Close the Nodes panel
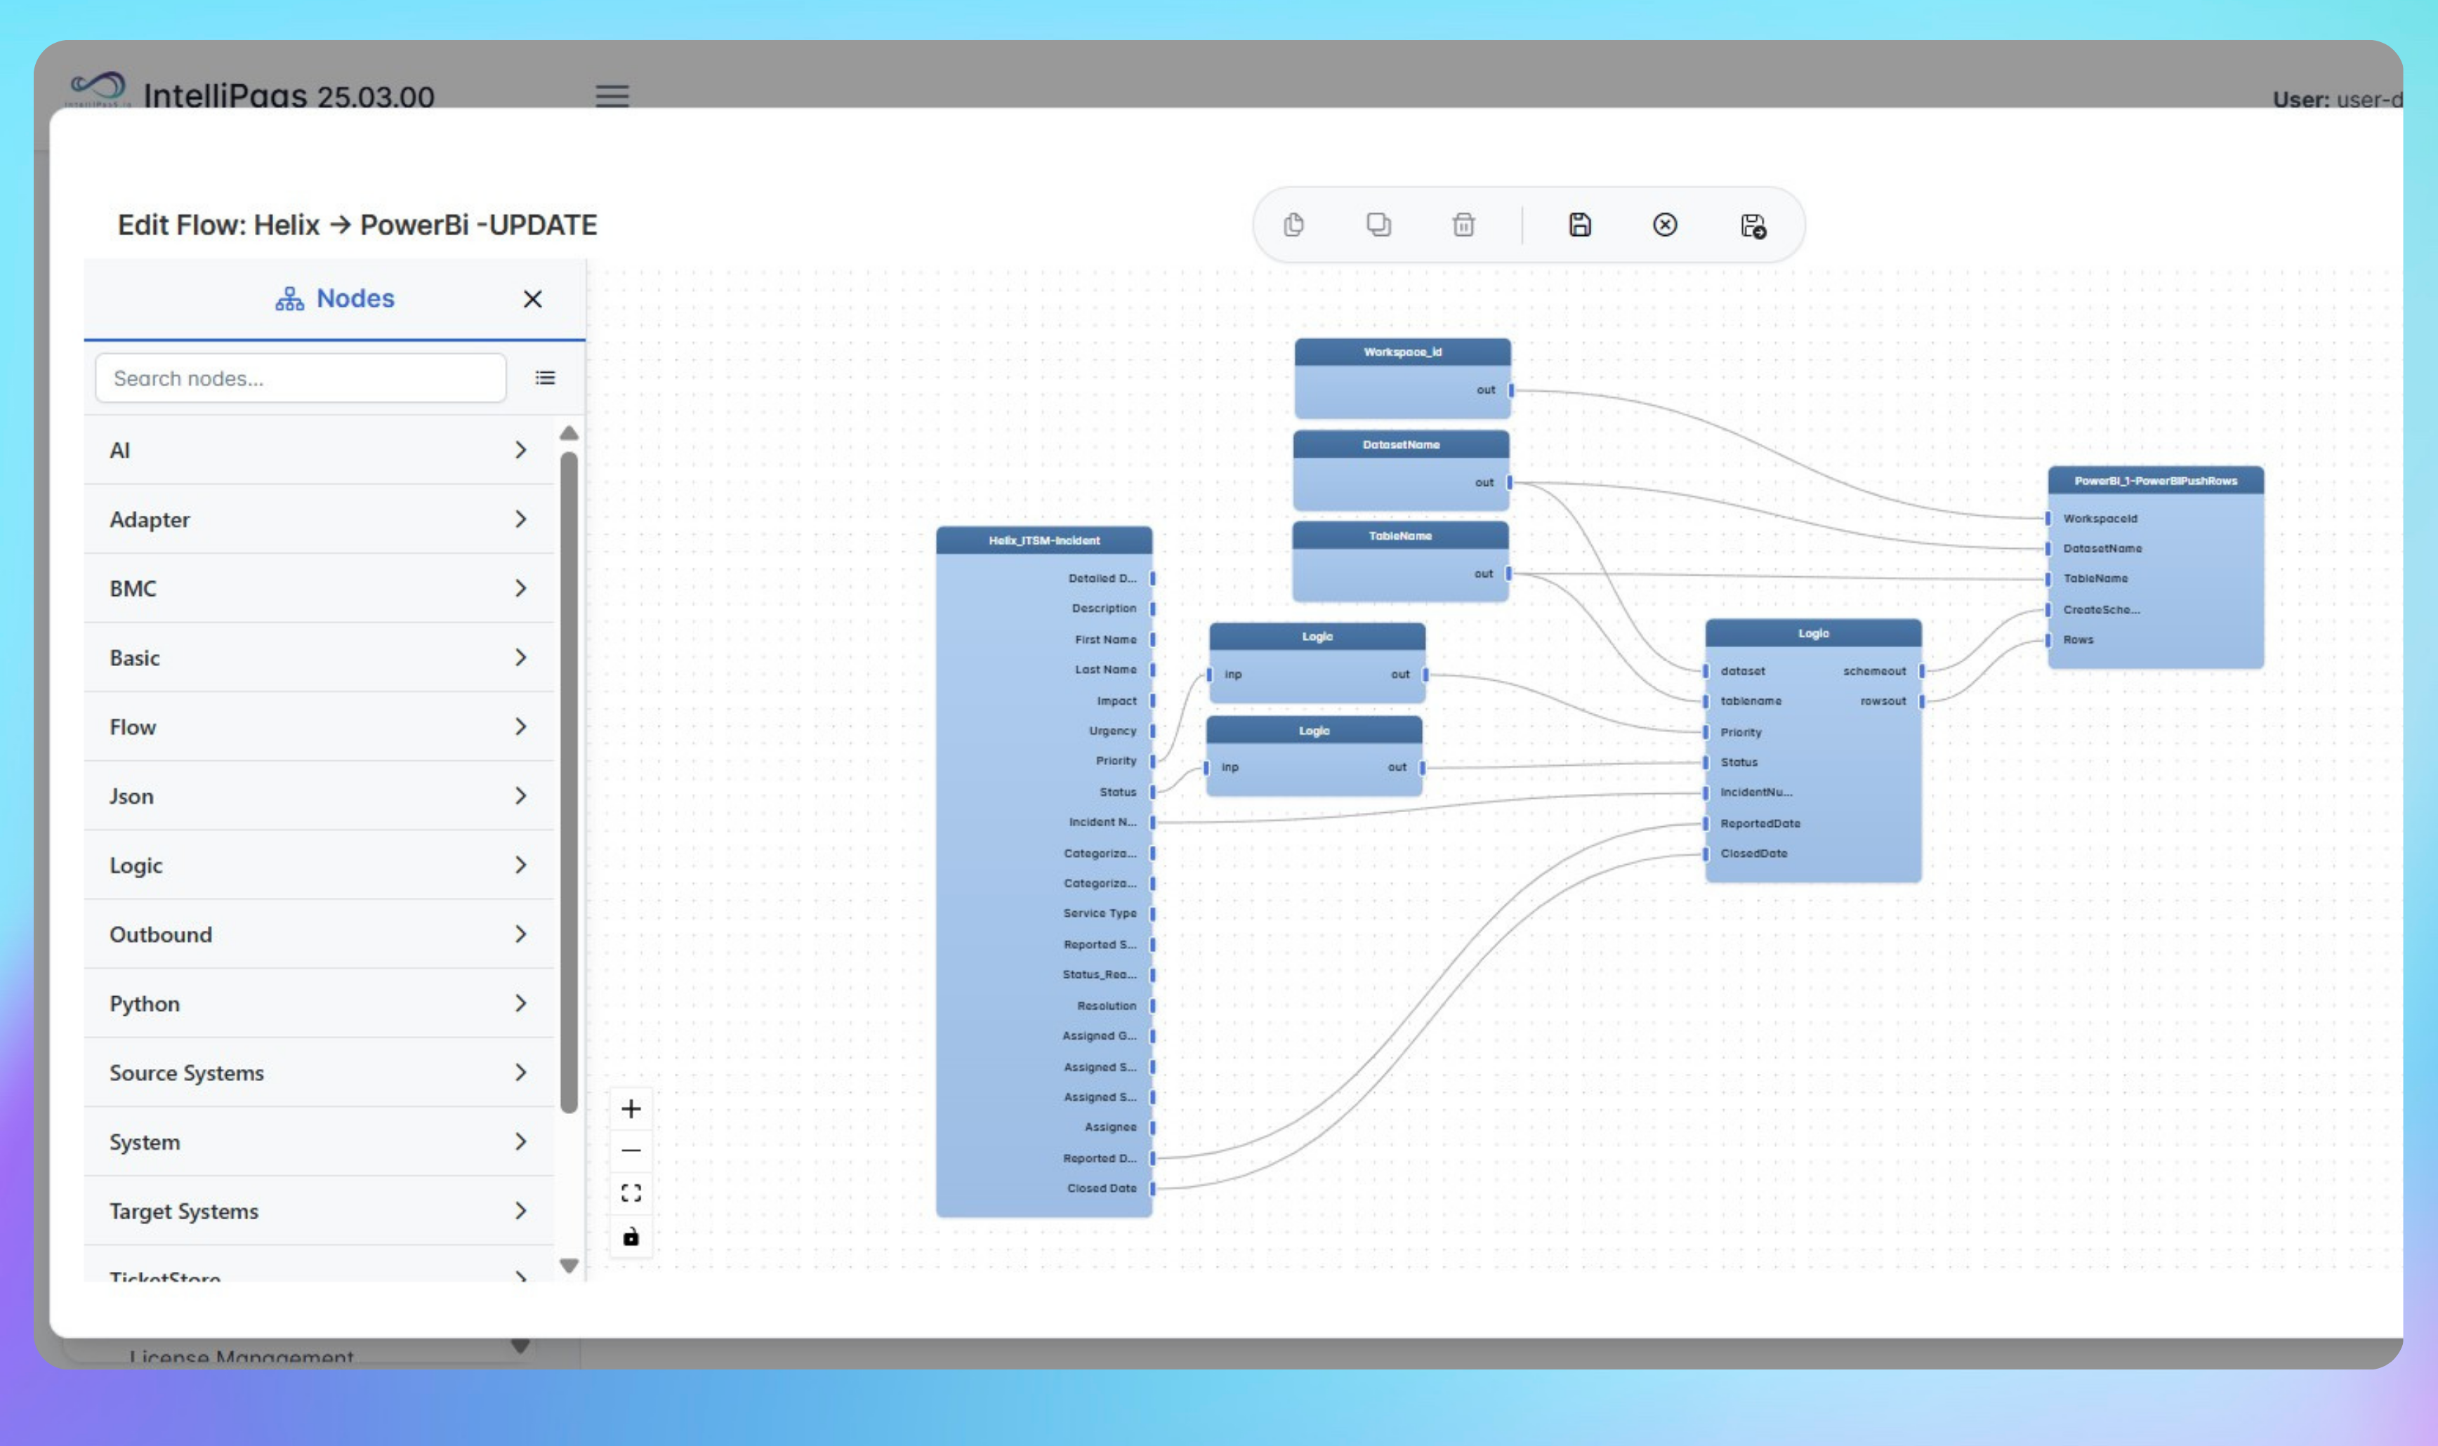Screen dimensions: 2438x1446 tap(533, 298)
